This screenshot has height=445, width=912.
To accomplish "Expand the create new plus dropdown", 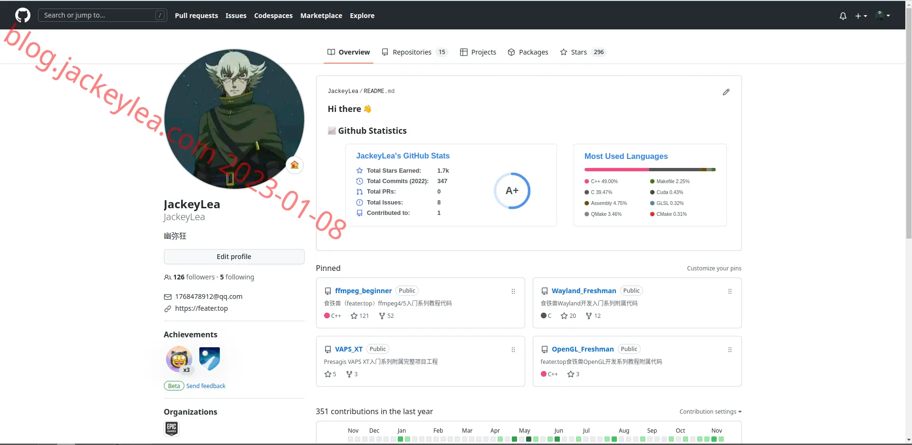I will click(861, 16).
